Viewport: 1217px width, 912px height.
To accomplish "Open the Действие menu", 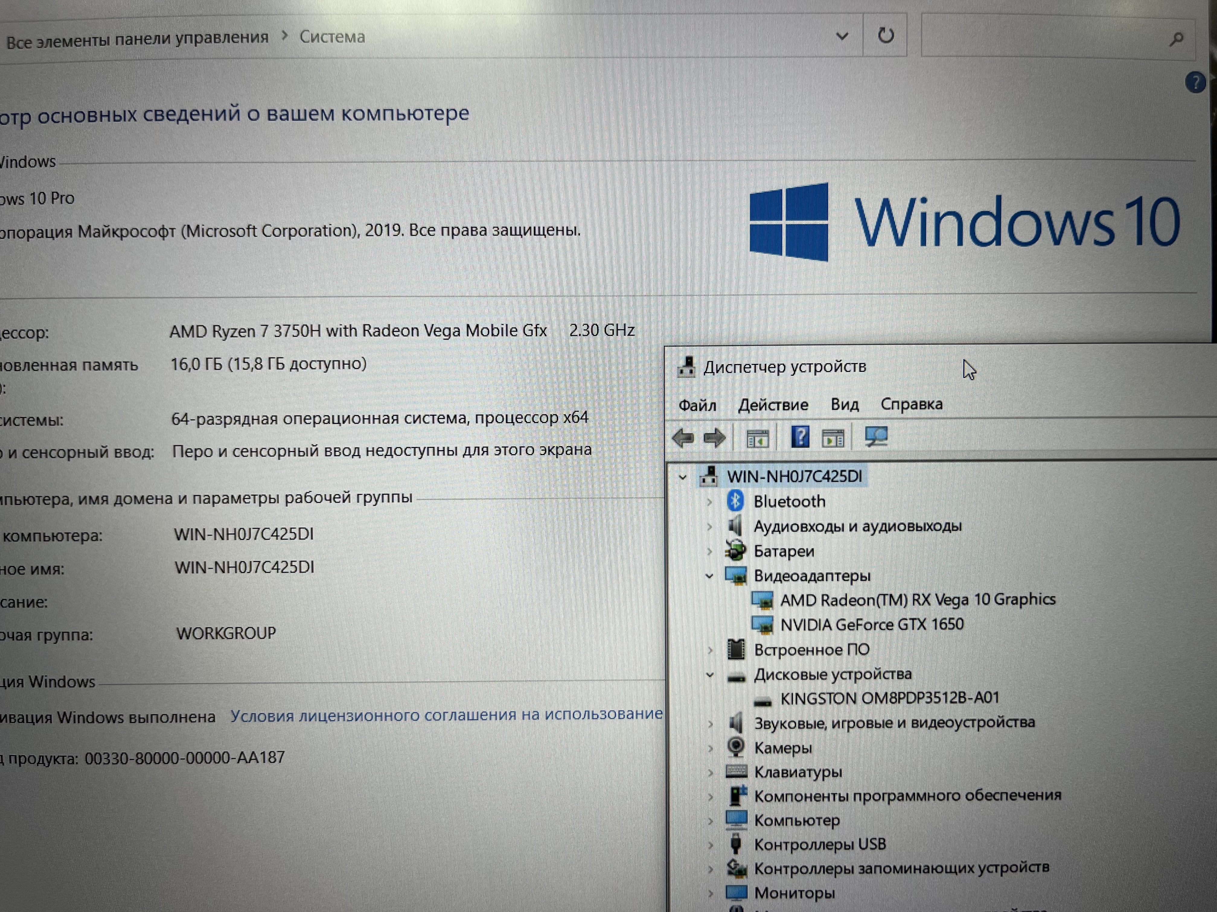I will [x=773, y=405].
